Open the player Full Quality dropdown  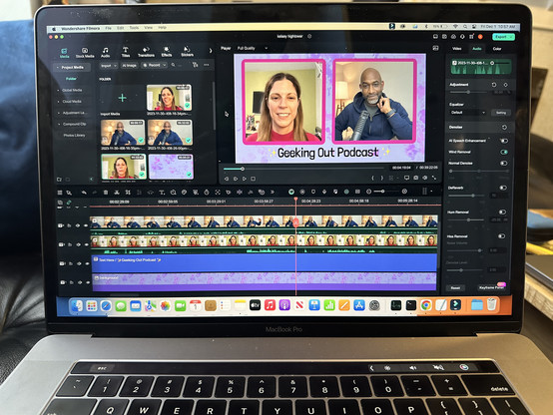252,48
